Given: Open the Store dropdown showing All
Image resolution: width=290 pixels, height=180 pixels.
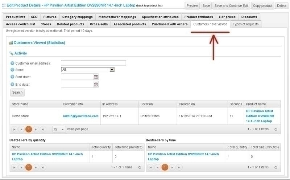Looking at the screenshot, I should pyautogui.click(x=88, y=70).
